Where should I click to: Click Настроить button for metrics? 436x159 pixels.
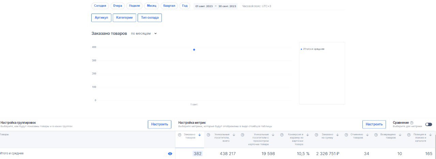(x=374, y=124)
